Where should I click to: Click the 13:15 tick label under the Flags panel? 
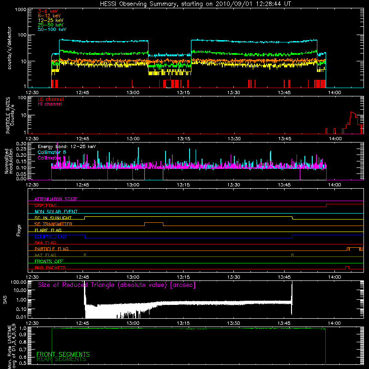coord(183,277)
